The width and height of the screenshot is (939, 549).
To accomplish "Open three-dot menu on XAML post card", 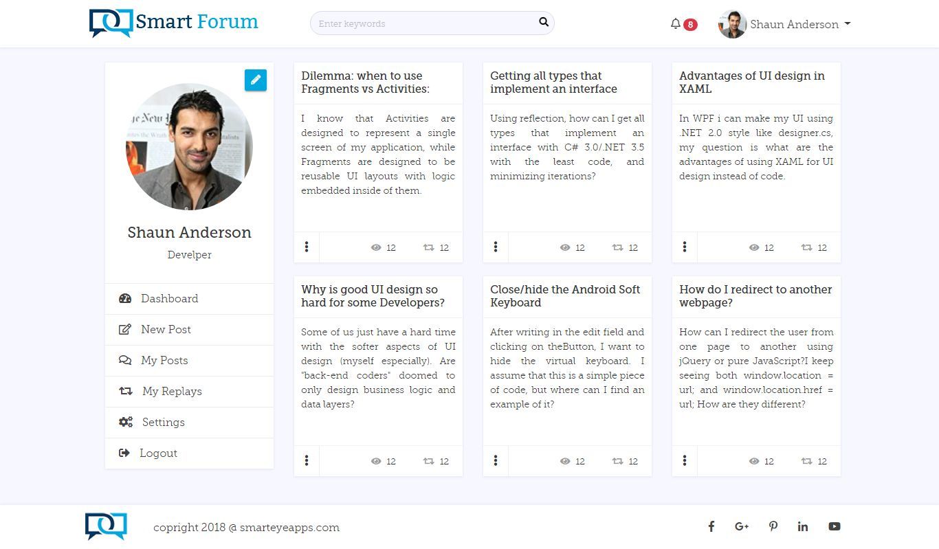I will [685, 247].
